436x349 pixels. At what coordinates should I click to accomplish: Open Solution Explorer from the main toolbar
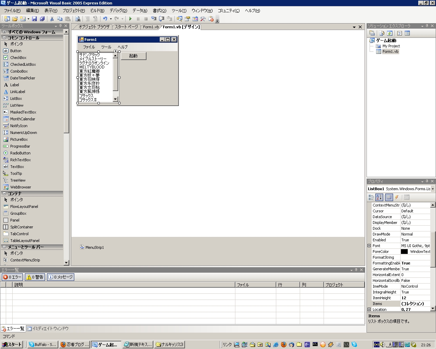[x=180, y=19]
